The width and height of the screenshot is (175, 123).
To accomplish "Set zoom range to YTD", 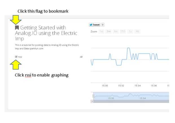I will point(123,32).
